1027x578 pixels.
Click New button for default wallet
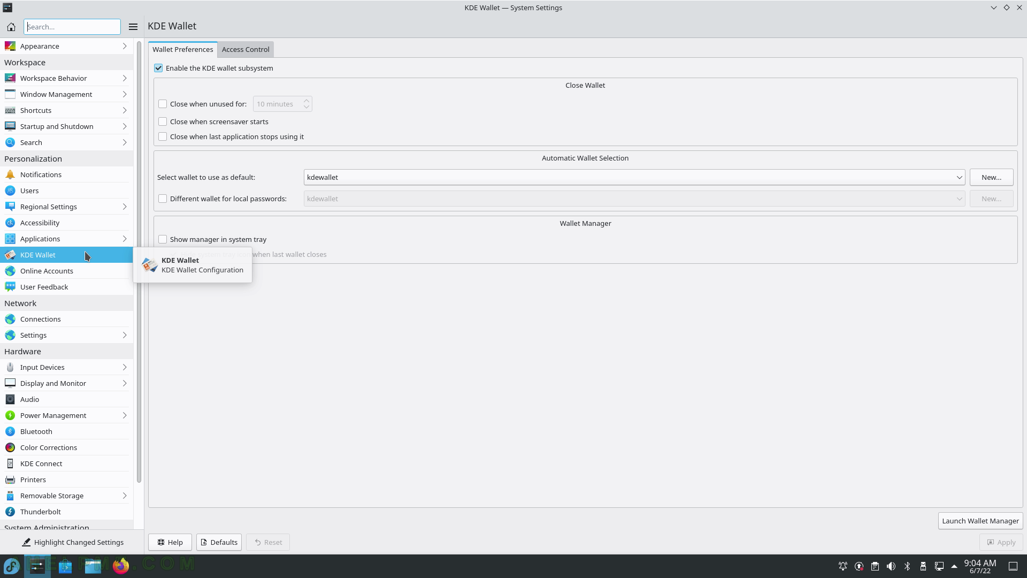coord(991,177)
